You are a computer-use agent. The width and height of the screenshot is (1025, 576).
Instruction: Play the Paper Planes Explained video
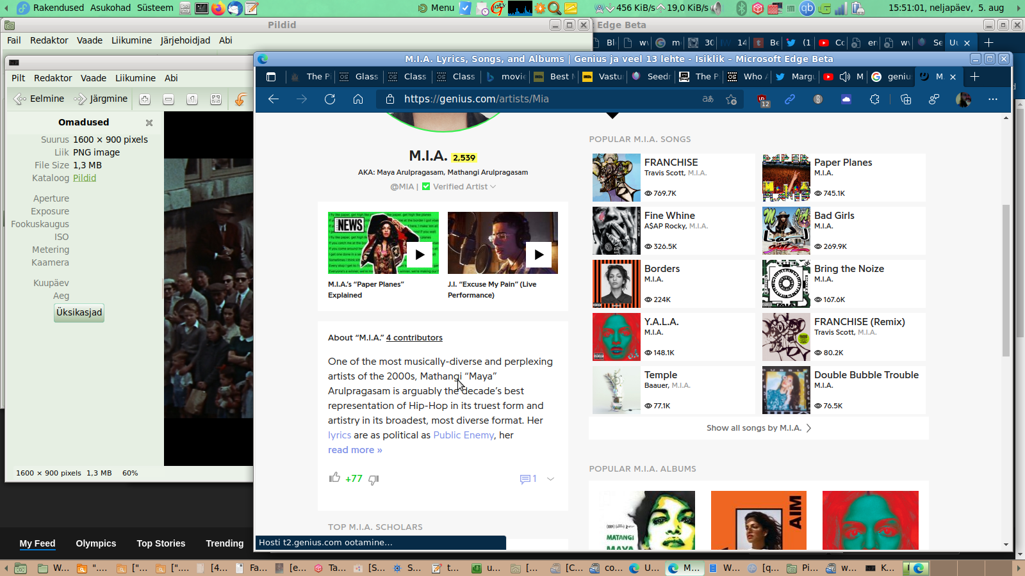(x=419, y=254)
